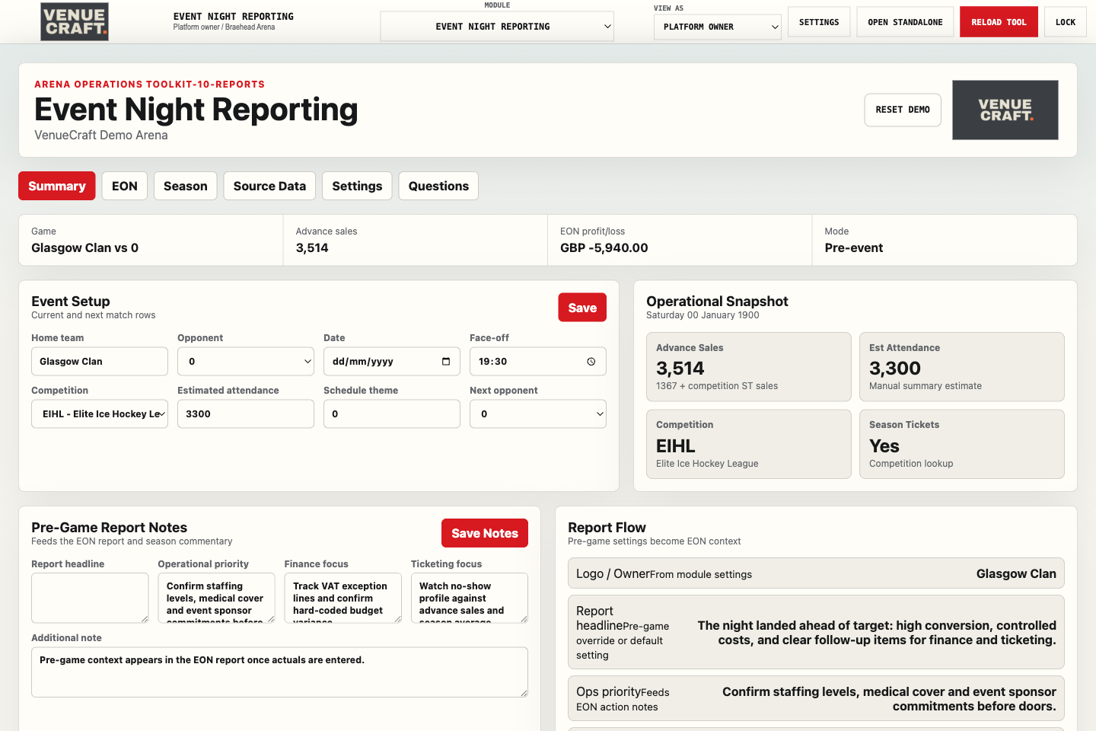This screenshot has width=1096, height=731.
Task: Click the Additional note textarea
Action: point(279,672)
